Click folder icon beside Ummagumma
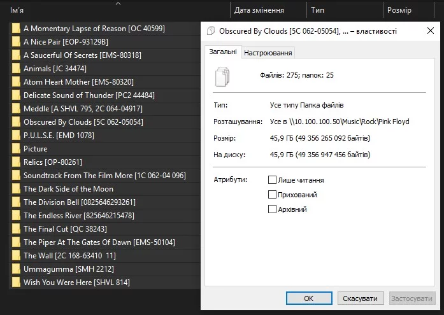The width and height of the screenshot is (444, 315). pos(16,269)
